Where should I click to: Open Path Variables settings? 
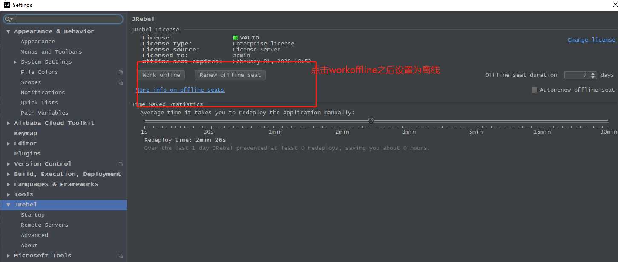click(x=44, y=113)
